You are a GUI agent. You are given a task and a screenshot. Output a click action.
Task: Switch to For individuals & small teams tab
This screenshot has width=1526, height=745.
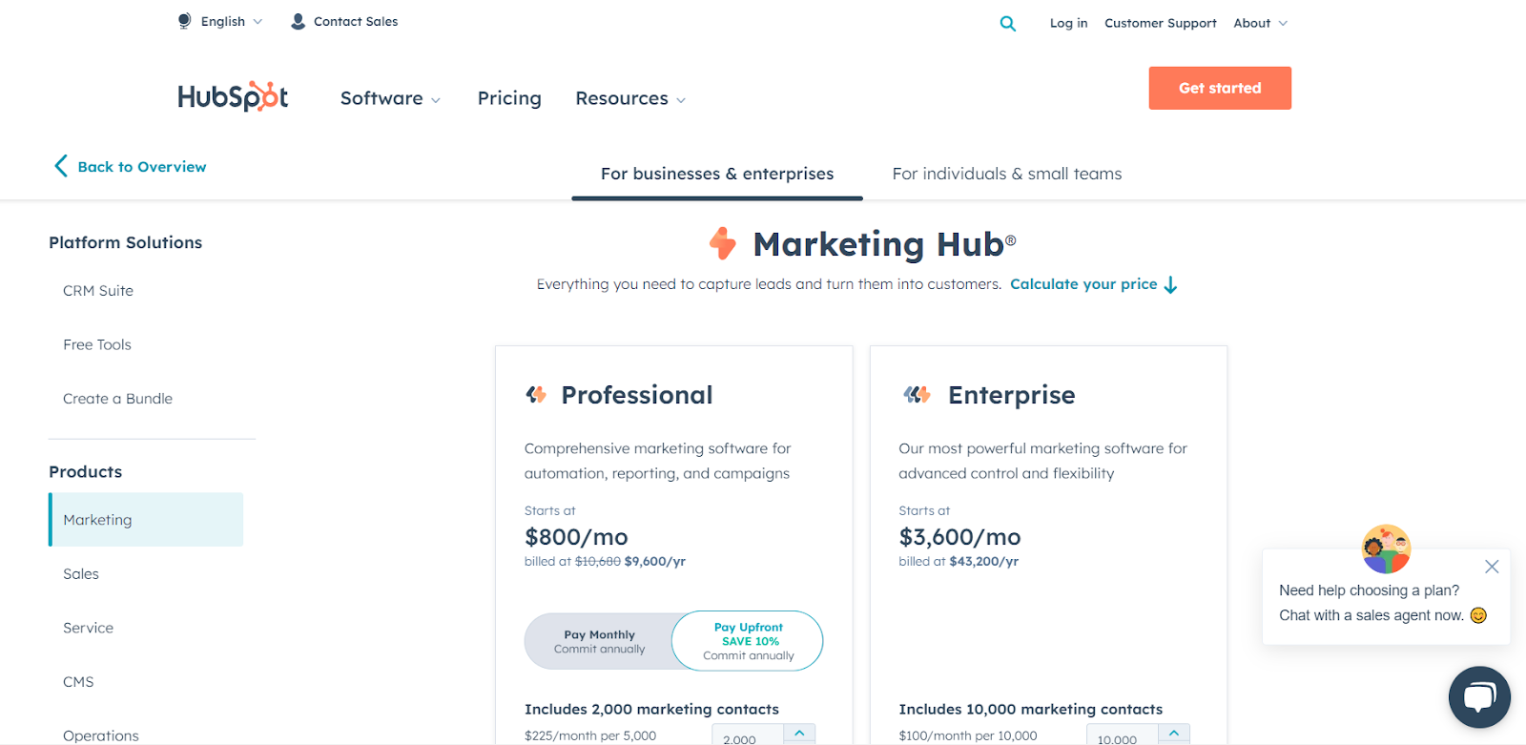coord(1007,174)
